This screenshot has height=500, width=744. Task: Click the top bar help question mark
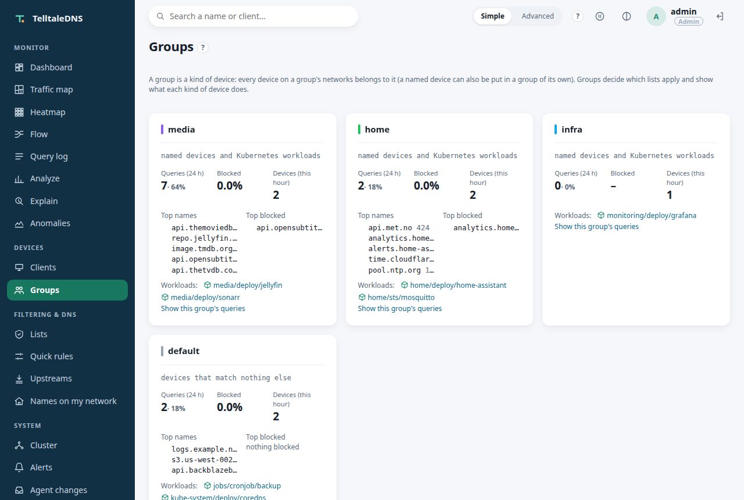pyautogui.click(x=578, y=16)
